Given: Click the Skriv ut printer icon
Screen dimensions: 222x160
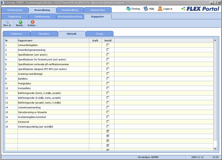Looking at the screenshot, I should click(x=7, y=22).
